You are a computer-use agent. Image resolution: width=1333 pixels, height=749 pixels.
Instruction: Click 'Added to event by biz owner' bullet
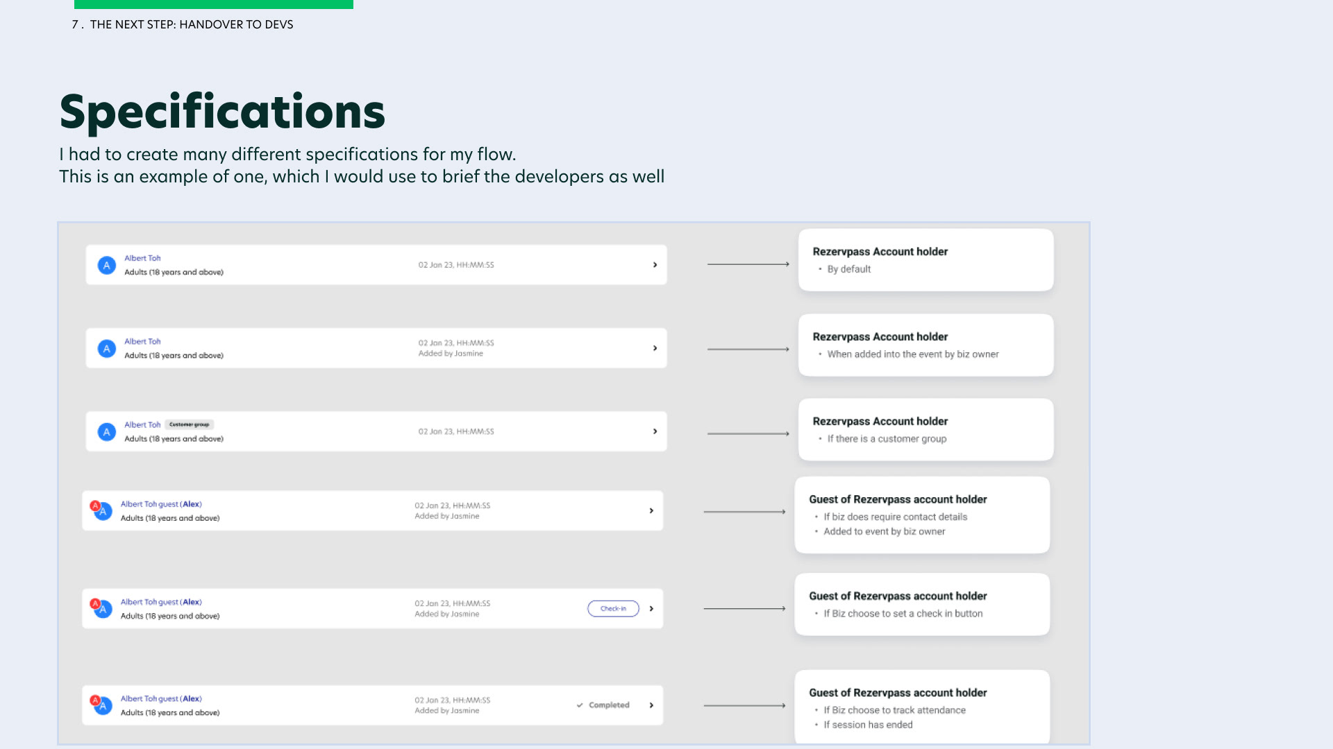[884, 531]
